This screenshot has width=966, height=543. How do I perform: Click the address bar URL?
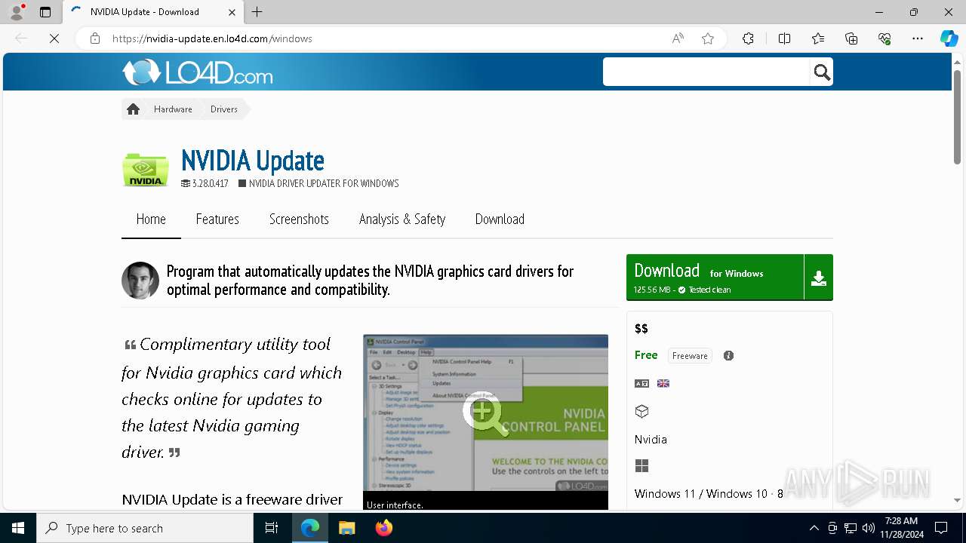pos(212,38)
